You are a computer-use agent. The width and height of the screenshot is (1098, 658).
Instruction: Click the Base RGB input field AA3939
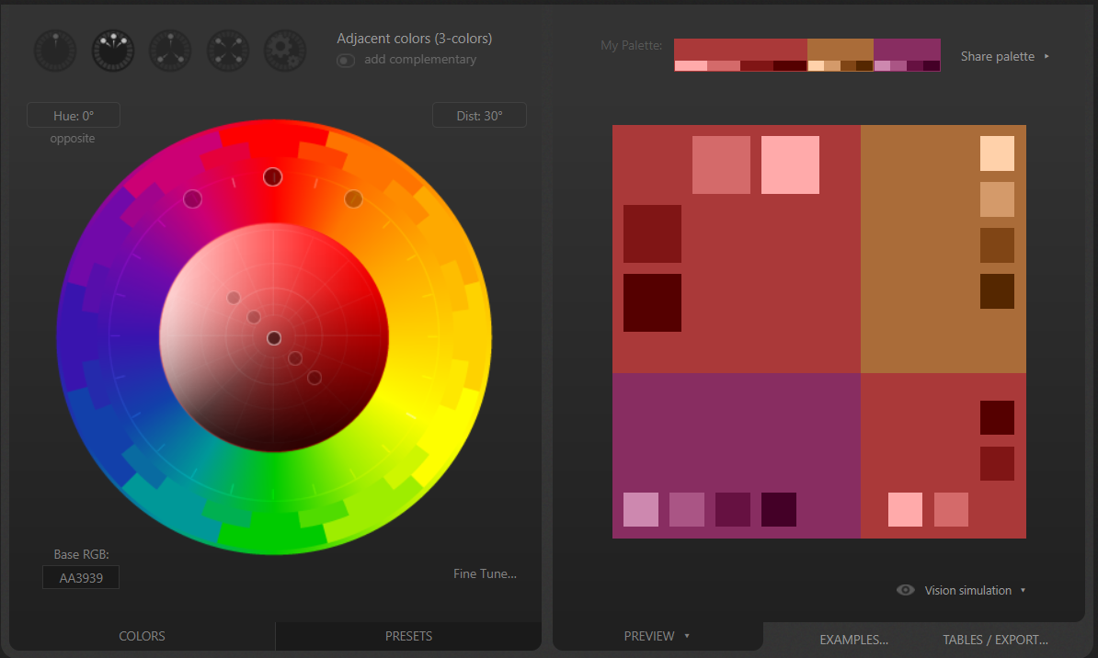click(x=81, y=578)
